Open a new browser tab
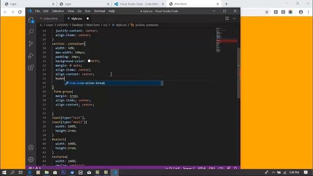313x176 pixels. tap(226, 4)
